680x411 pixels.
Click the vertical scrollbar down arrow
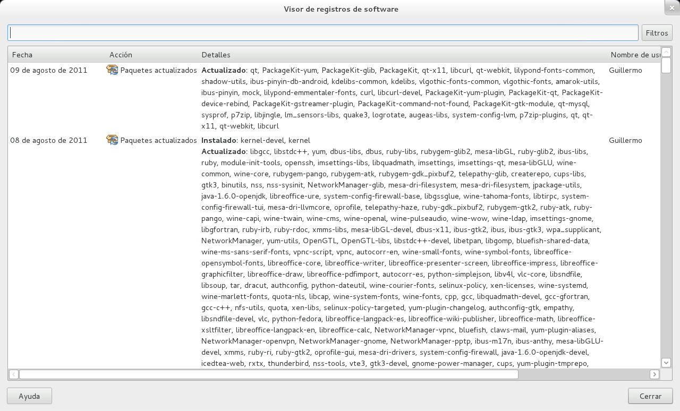[x=666, y=363]
